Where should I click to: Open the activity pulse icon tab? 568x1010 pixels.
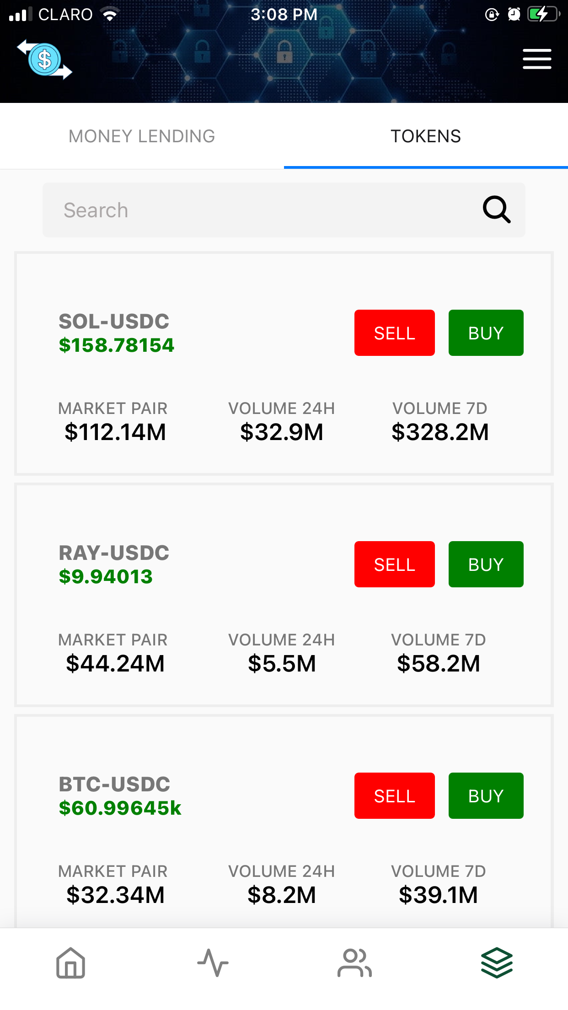tap(213, 963)
